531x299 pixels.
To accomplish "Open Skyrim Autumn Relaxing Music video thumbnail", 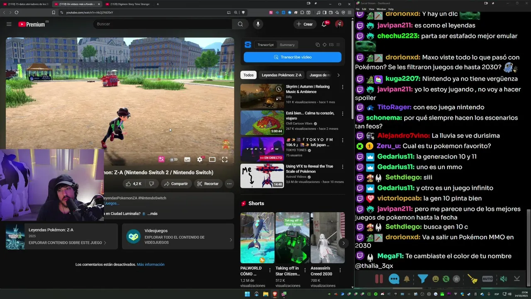I will click(x=262, y=96).
